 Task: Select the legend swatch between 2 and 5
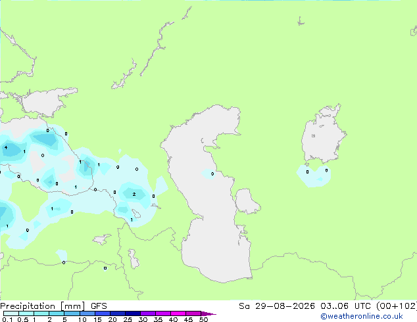(x=57, y=313)
